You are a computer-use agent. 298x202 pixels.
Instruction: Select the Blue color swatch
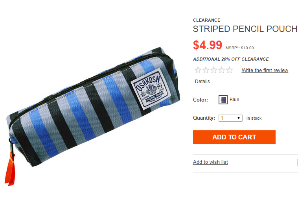coord(223,100)
